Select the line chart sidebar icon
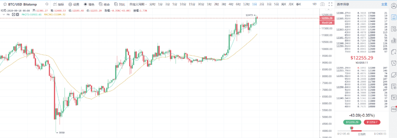This screenshot has width=397, height=138. click(394, 17)
